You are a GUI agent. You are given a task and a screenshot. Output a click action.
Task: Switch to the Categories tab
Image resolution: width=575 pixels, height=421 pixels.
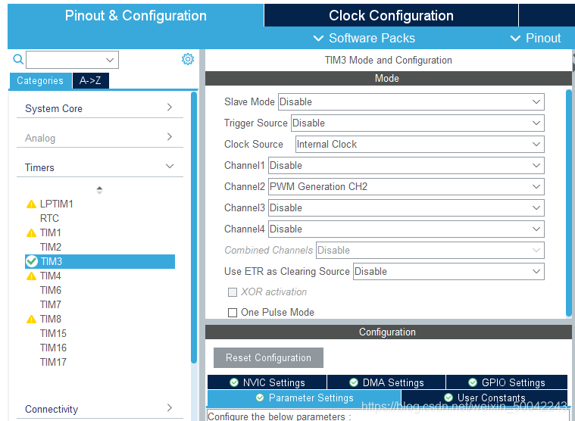[40, 80]
